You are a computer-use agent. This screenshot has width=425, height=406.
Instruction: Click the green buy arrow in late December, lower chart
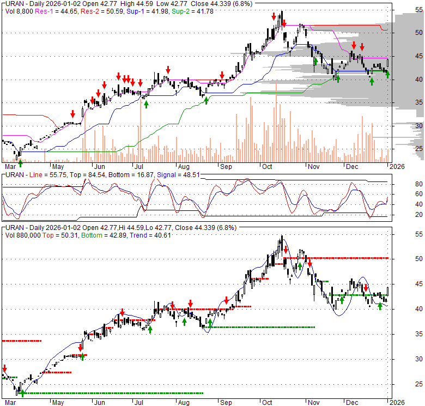tap(380, 306)
